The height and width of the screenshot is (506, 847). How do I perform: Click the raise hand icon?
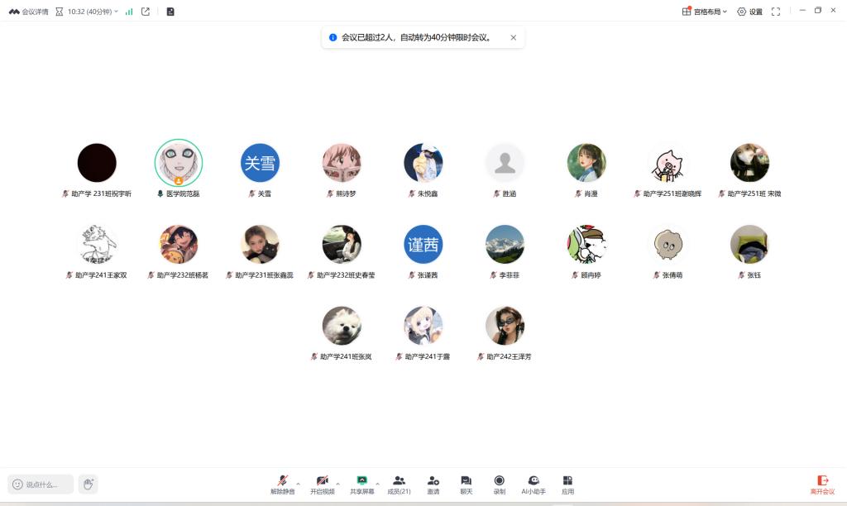[x=88, y=484]
